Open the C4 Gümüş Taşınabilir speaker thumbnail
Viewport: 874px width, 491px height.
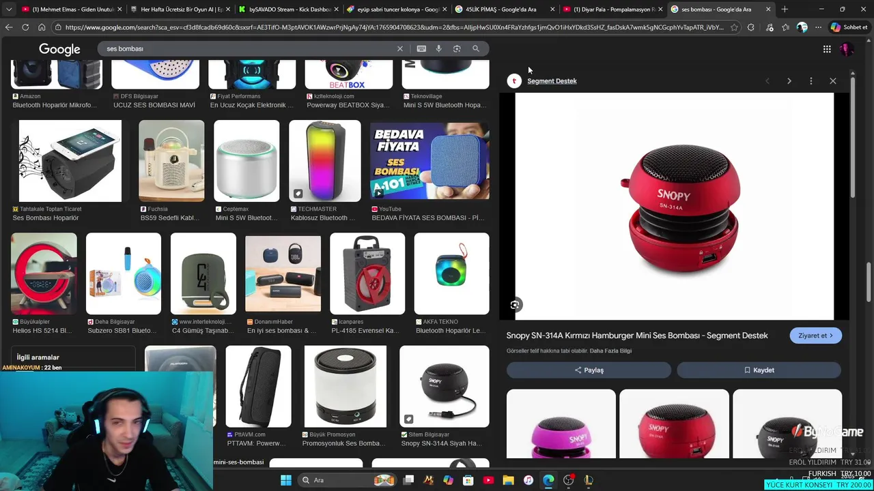[x=203, y=273]
